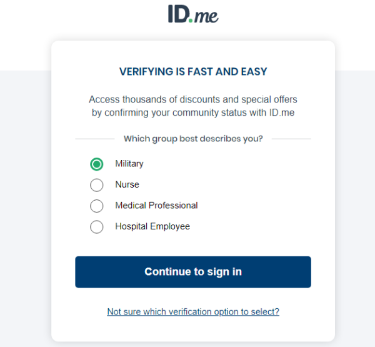Click the 'Verifying is fast and easy' heading
This screenshot has height=347, width=375.
(x=192, y=72)
